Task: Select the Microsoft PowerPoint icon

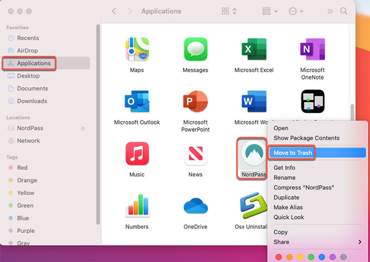Action: point(195,102)
